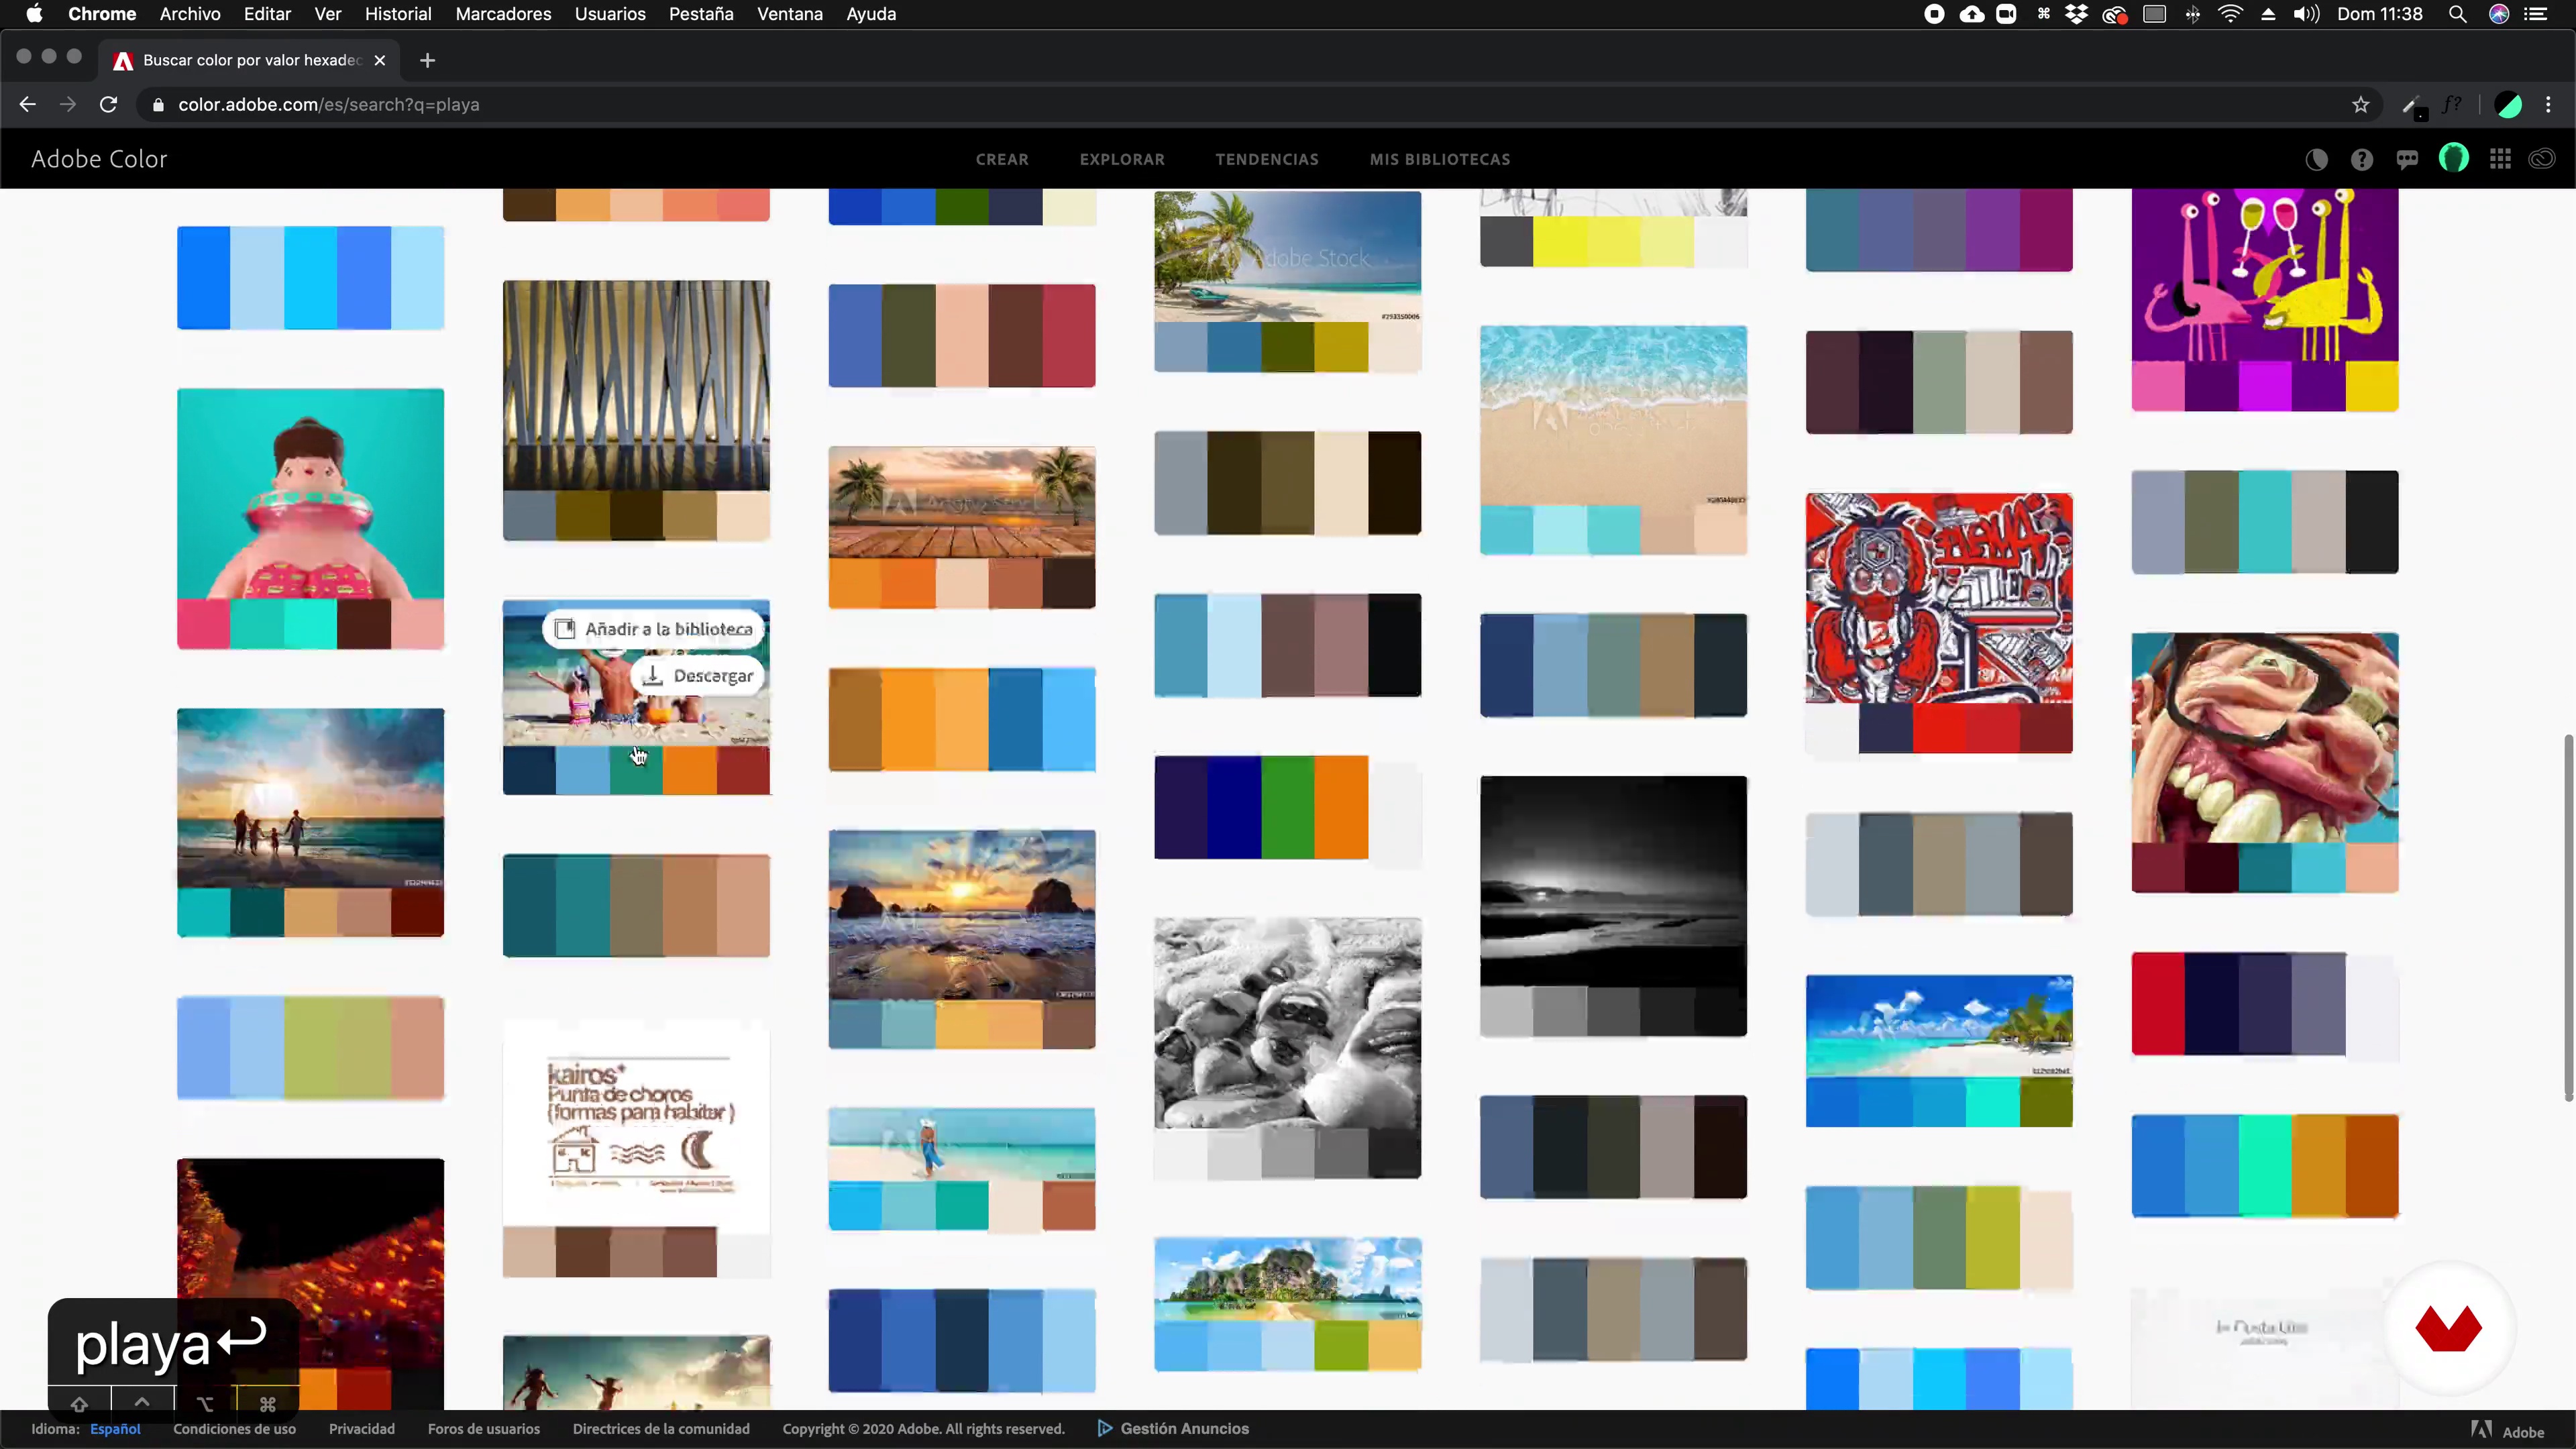Open the Archivo menu
Viewport: 2576px width, 1449px height.
point(190,14)
